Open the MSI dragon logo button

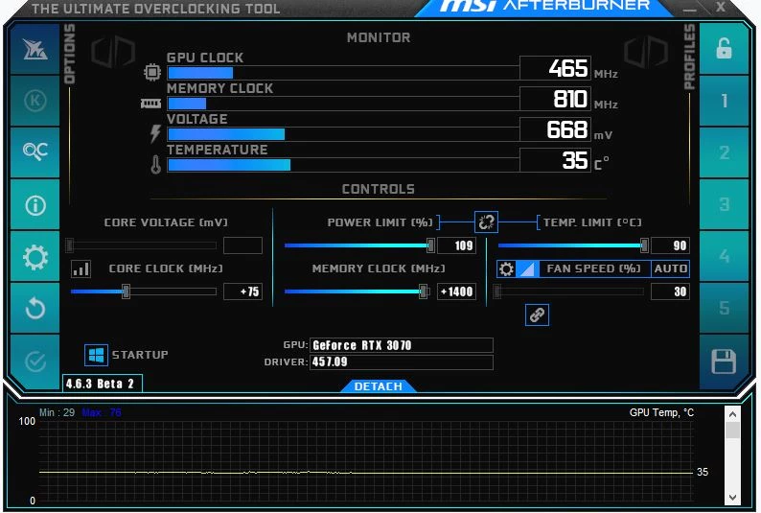[x=35, y=49]
